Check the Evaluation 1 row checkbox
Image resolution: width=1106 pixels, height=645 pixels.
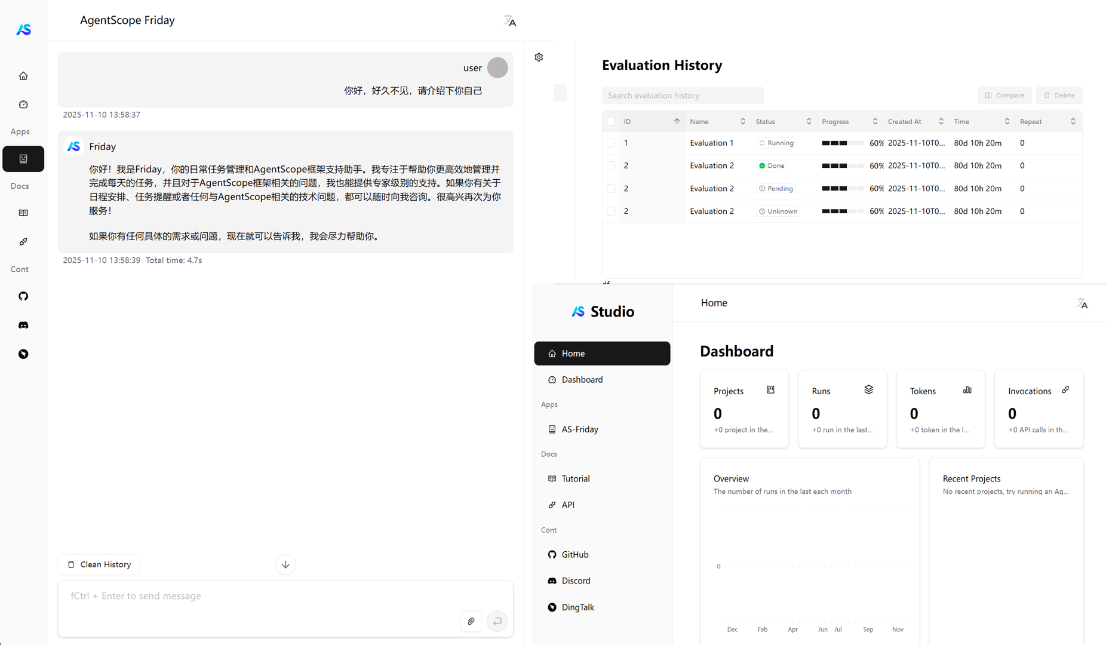(611, 143)
